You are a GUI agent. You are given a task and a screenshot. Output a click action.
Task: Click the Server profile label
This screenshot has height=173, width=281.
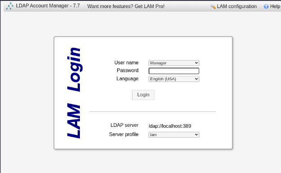(124, 134)
